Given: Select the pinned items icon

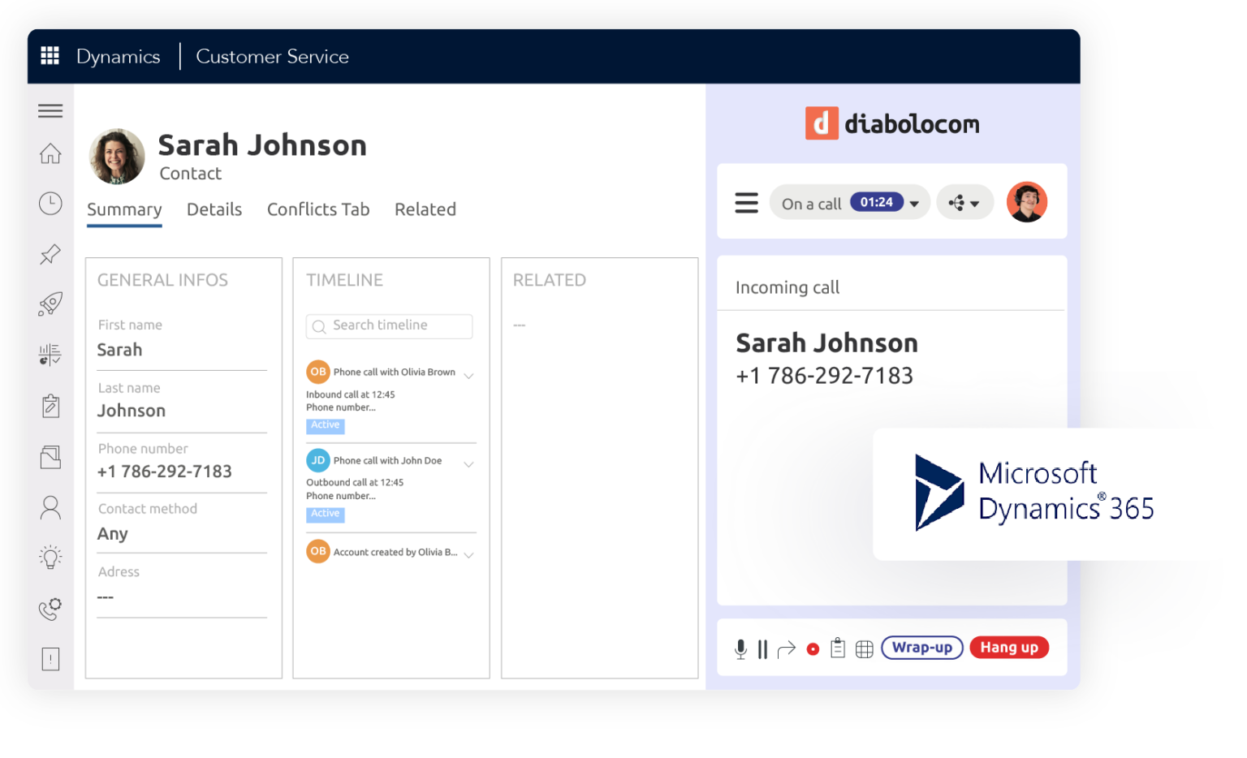Looking at the screenshot, I should pos(50,254).
